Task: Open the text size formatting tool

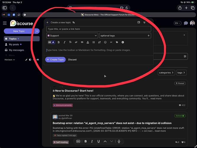Action: point(70,42)
